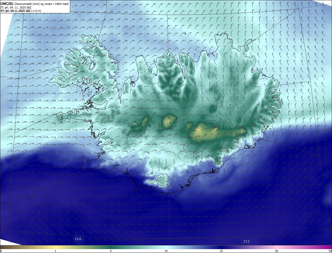Click the colorbar tick label "1"
332x253 pixels.
[x=56, y=251]
